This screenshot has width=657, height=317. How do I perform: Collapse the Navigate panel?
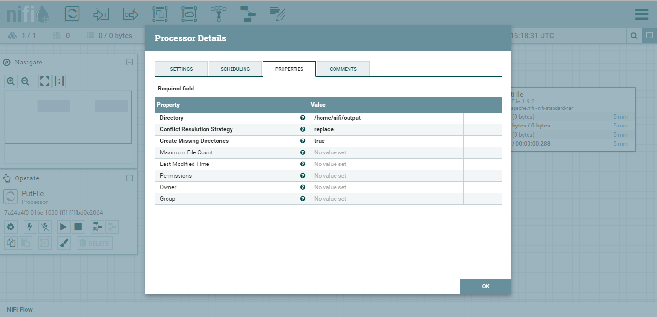129,62
